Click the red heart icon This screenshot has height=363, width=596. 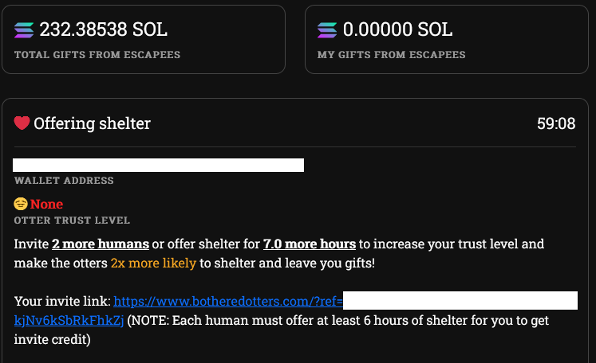point(22,123)
